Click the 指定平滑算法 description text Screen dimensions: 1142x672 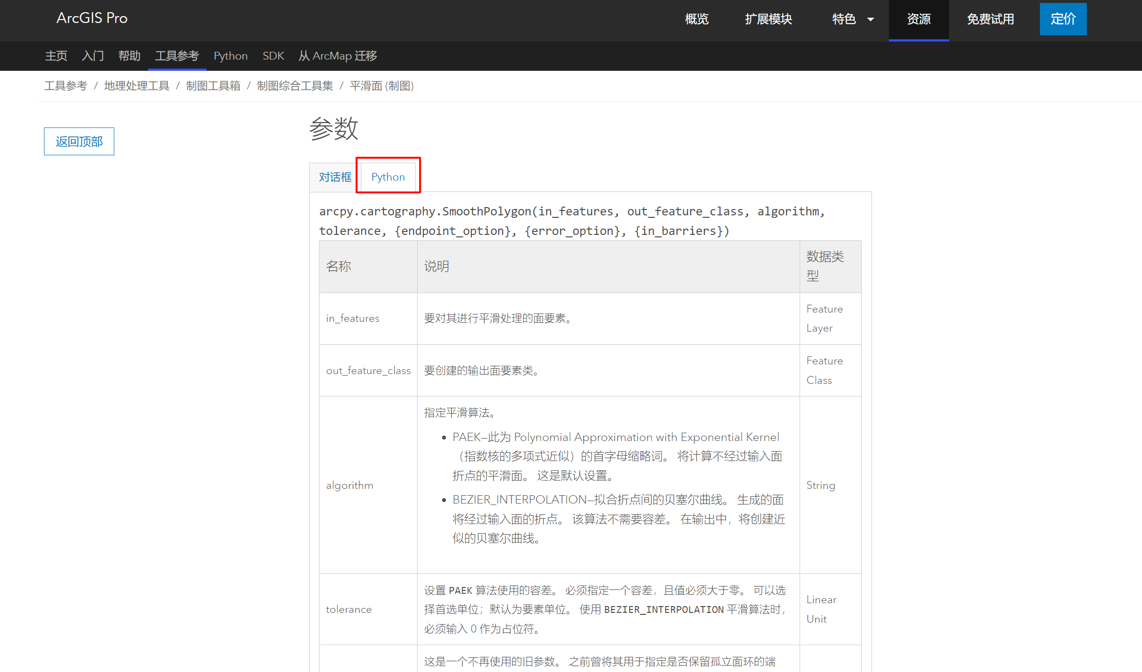460,413
